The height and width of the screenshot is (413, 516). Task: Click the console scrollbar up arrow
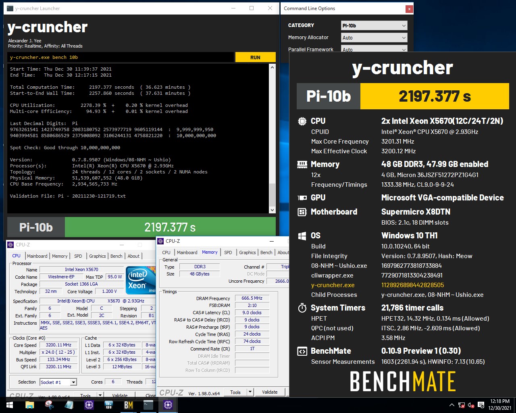[x=272, y=67]
